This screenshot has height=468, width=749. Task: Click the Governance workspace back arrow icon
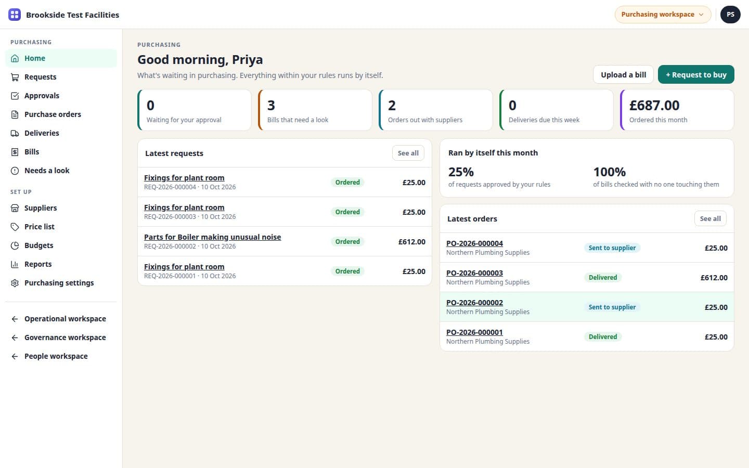15,337
